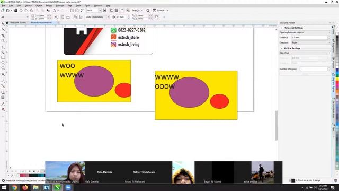Open the Options gear icon

point(148,11)
